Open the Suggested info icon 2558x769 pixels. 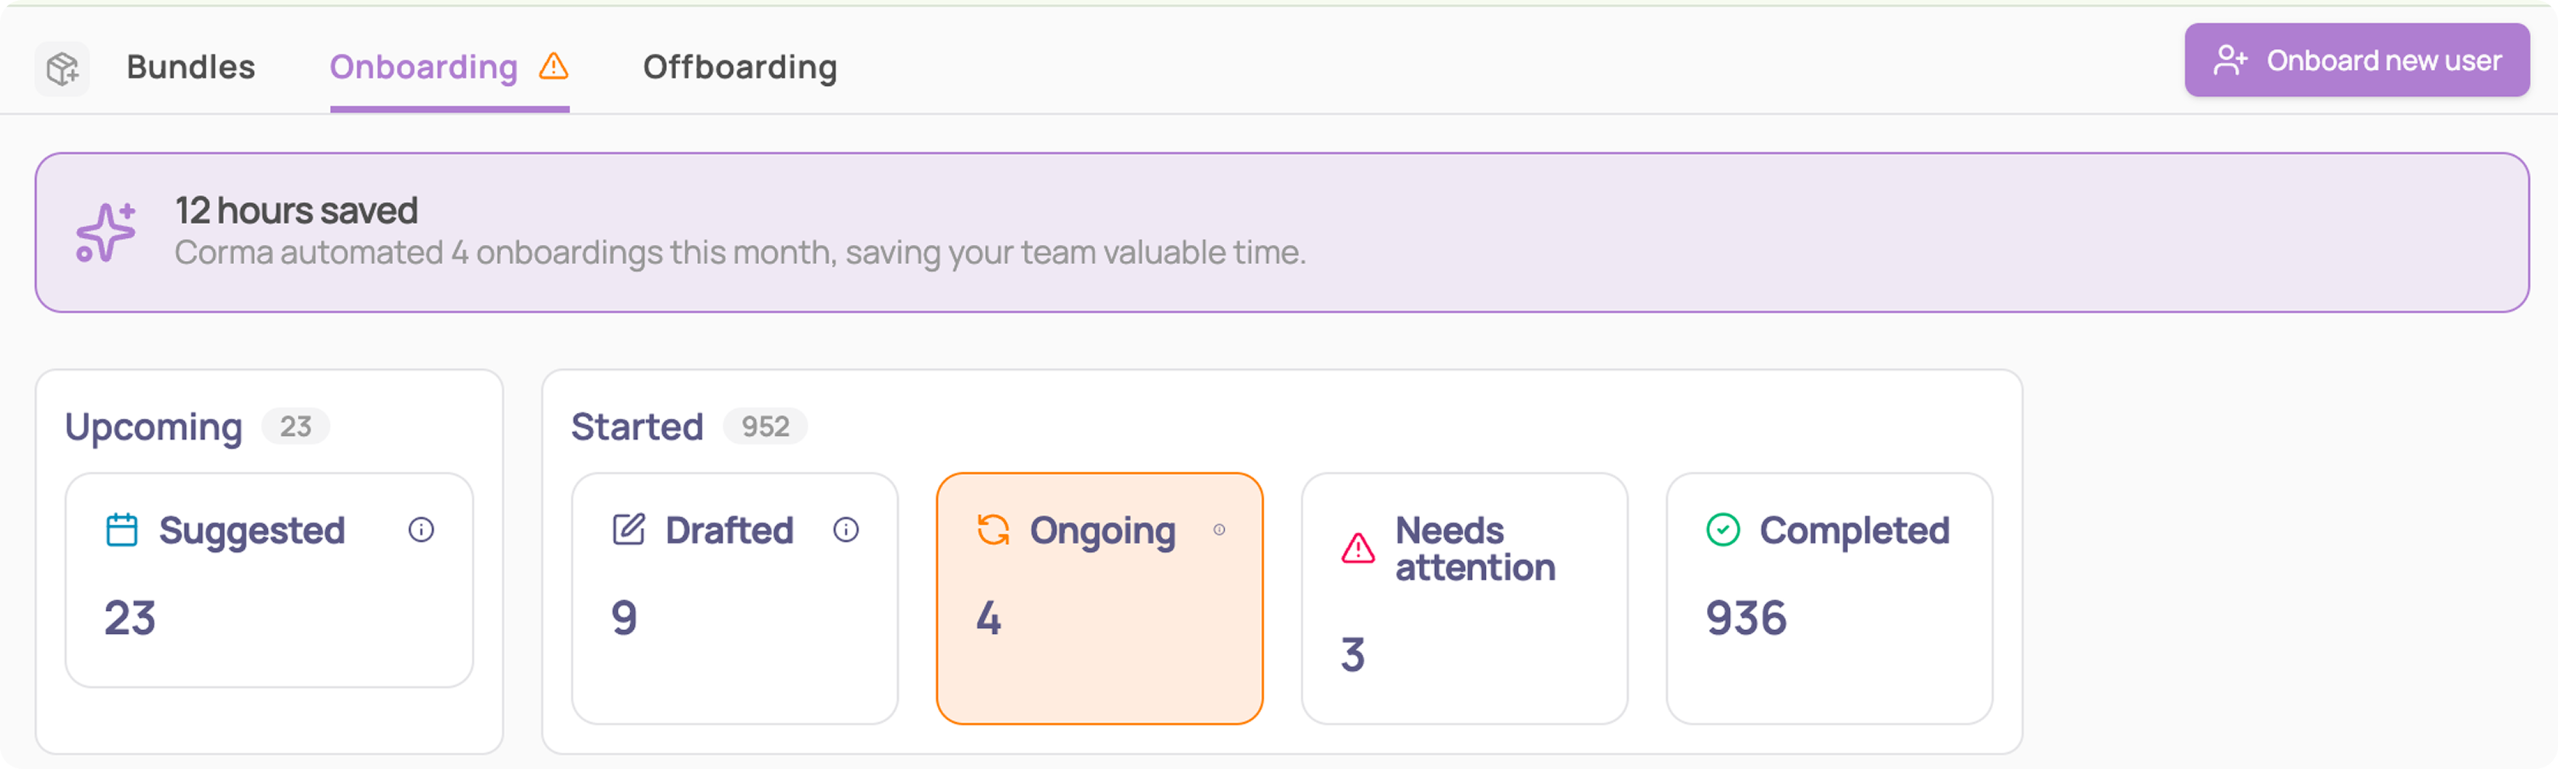click(421, 530)
